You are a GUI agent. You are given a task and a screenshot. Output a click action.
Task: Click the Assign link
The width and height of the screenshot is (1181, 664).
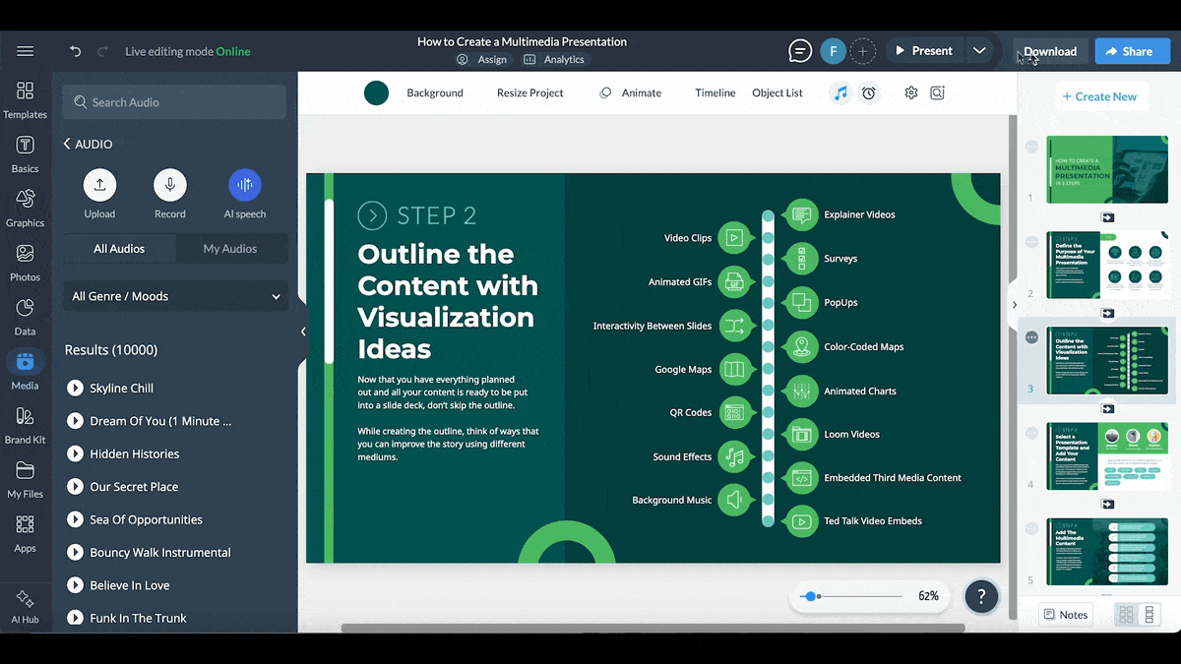point(482,59)
